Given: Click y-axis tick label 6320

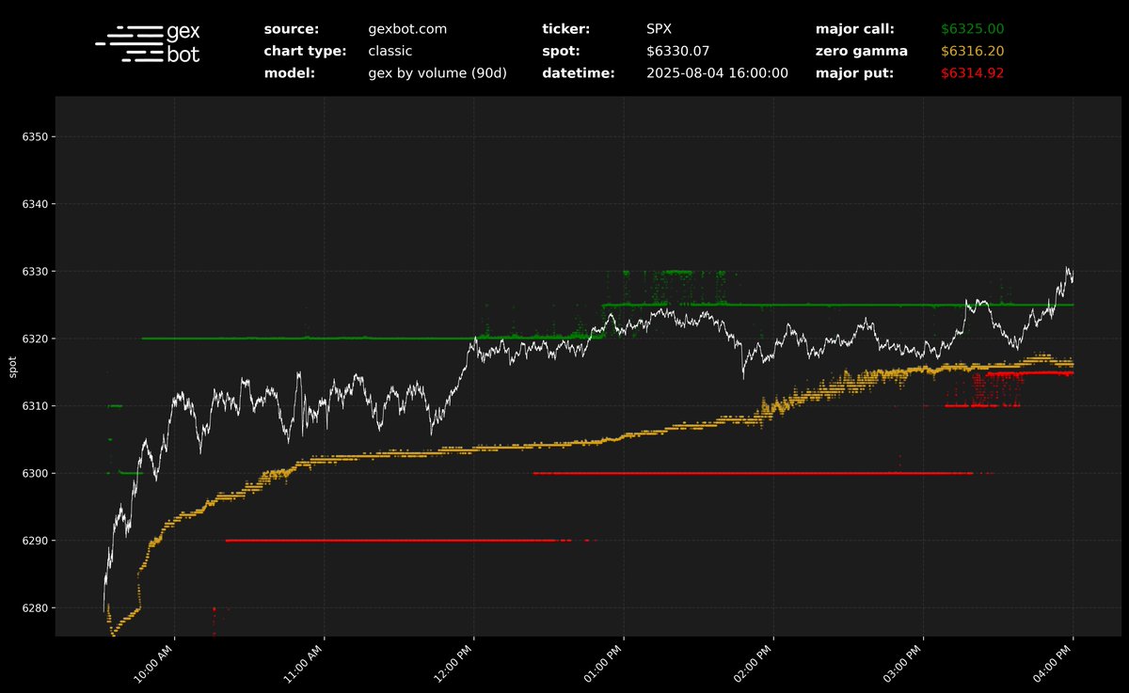Looking at the screenshot, I should click(34, 339).
